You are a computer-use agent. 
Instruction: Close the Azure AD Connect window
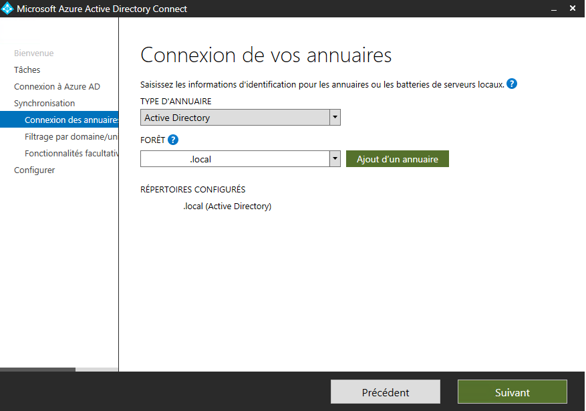click(573, 8)
